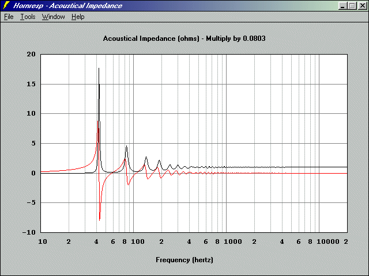Click the tallest black impedance peak
The image size is (369, 276).
pos(99,68)
